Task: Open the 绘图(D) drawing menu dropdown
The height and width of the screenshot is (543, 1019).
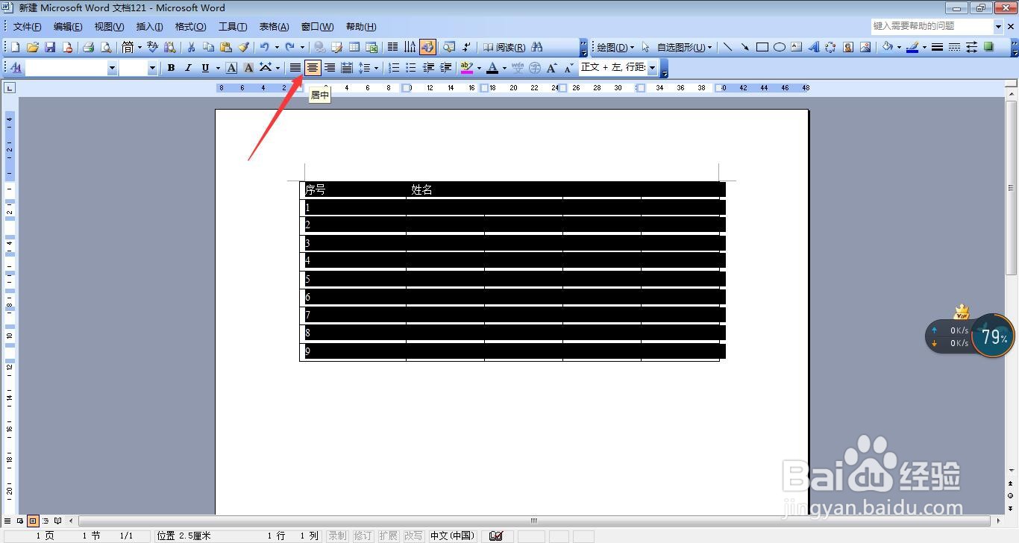Action: click(x=615, y=47)
